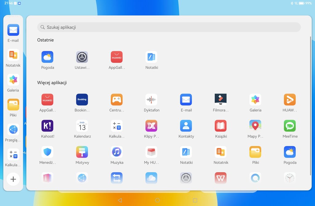The height and width of the screenshot is (206, 315).
Task: Open Pogoda in the Więcej aplikacji grid
Action: pos(290,152)
